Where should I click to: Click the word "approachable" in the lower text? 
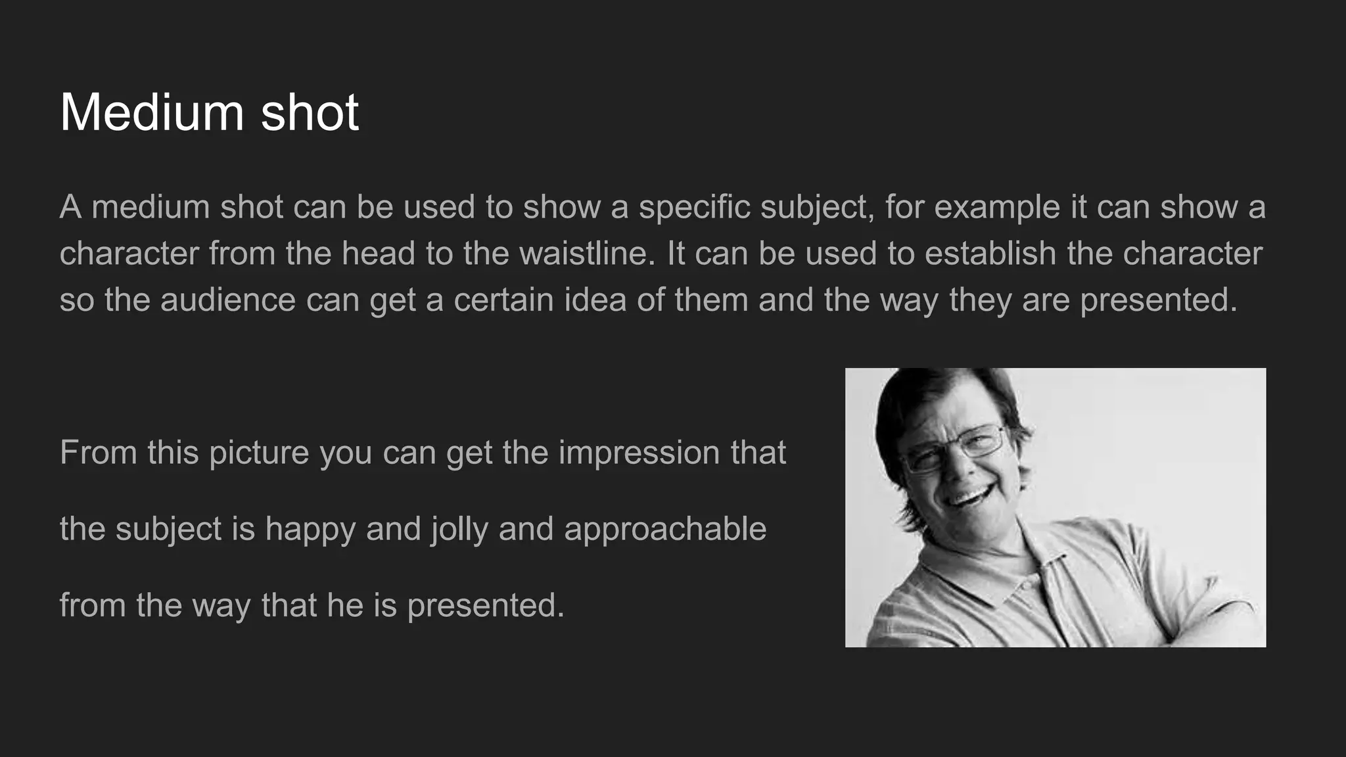click(x=665, y=529)
